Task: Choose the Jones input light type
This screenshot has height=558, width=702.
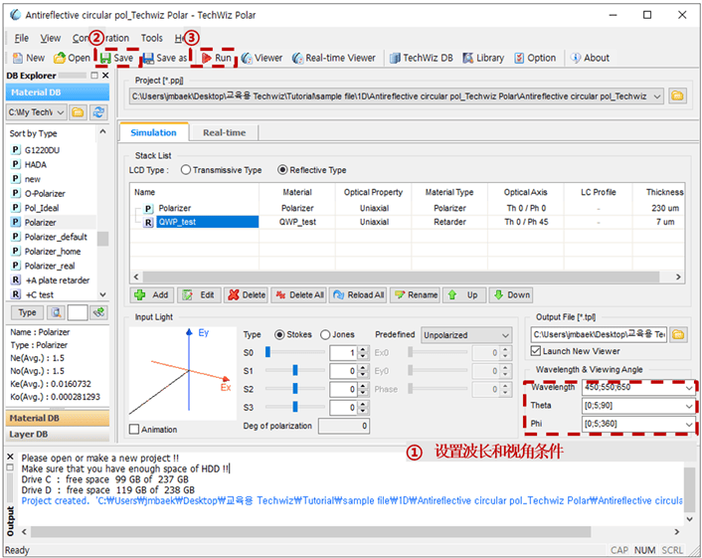Action: pos(325,335)
